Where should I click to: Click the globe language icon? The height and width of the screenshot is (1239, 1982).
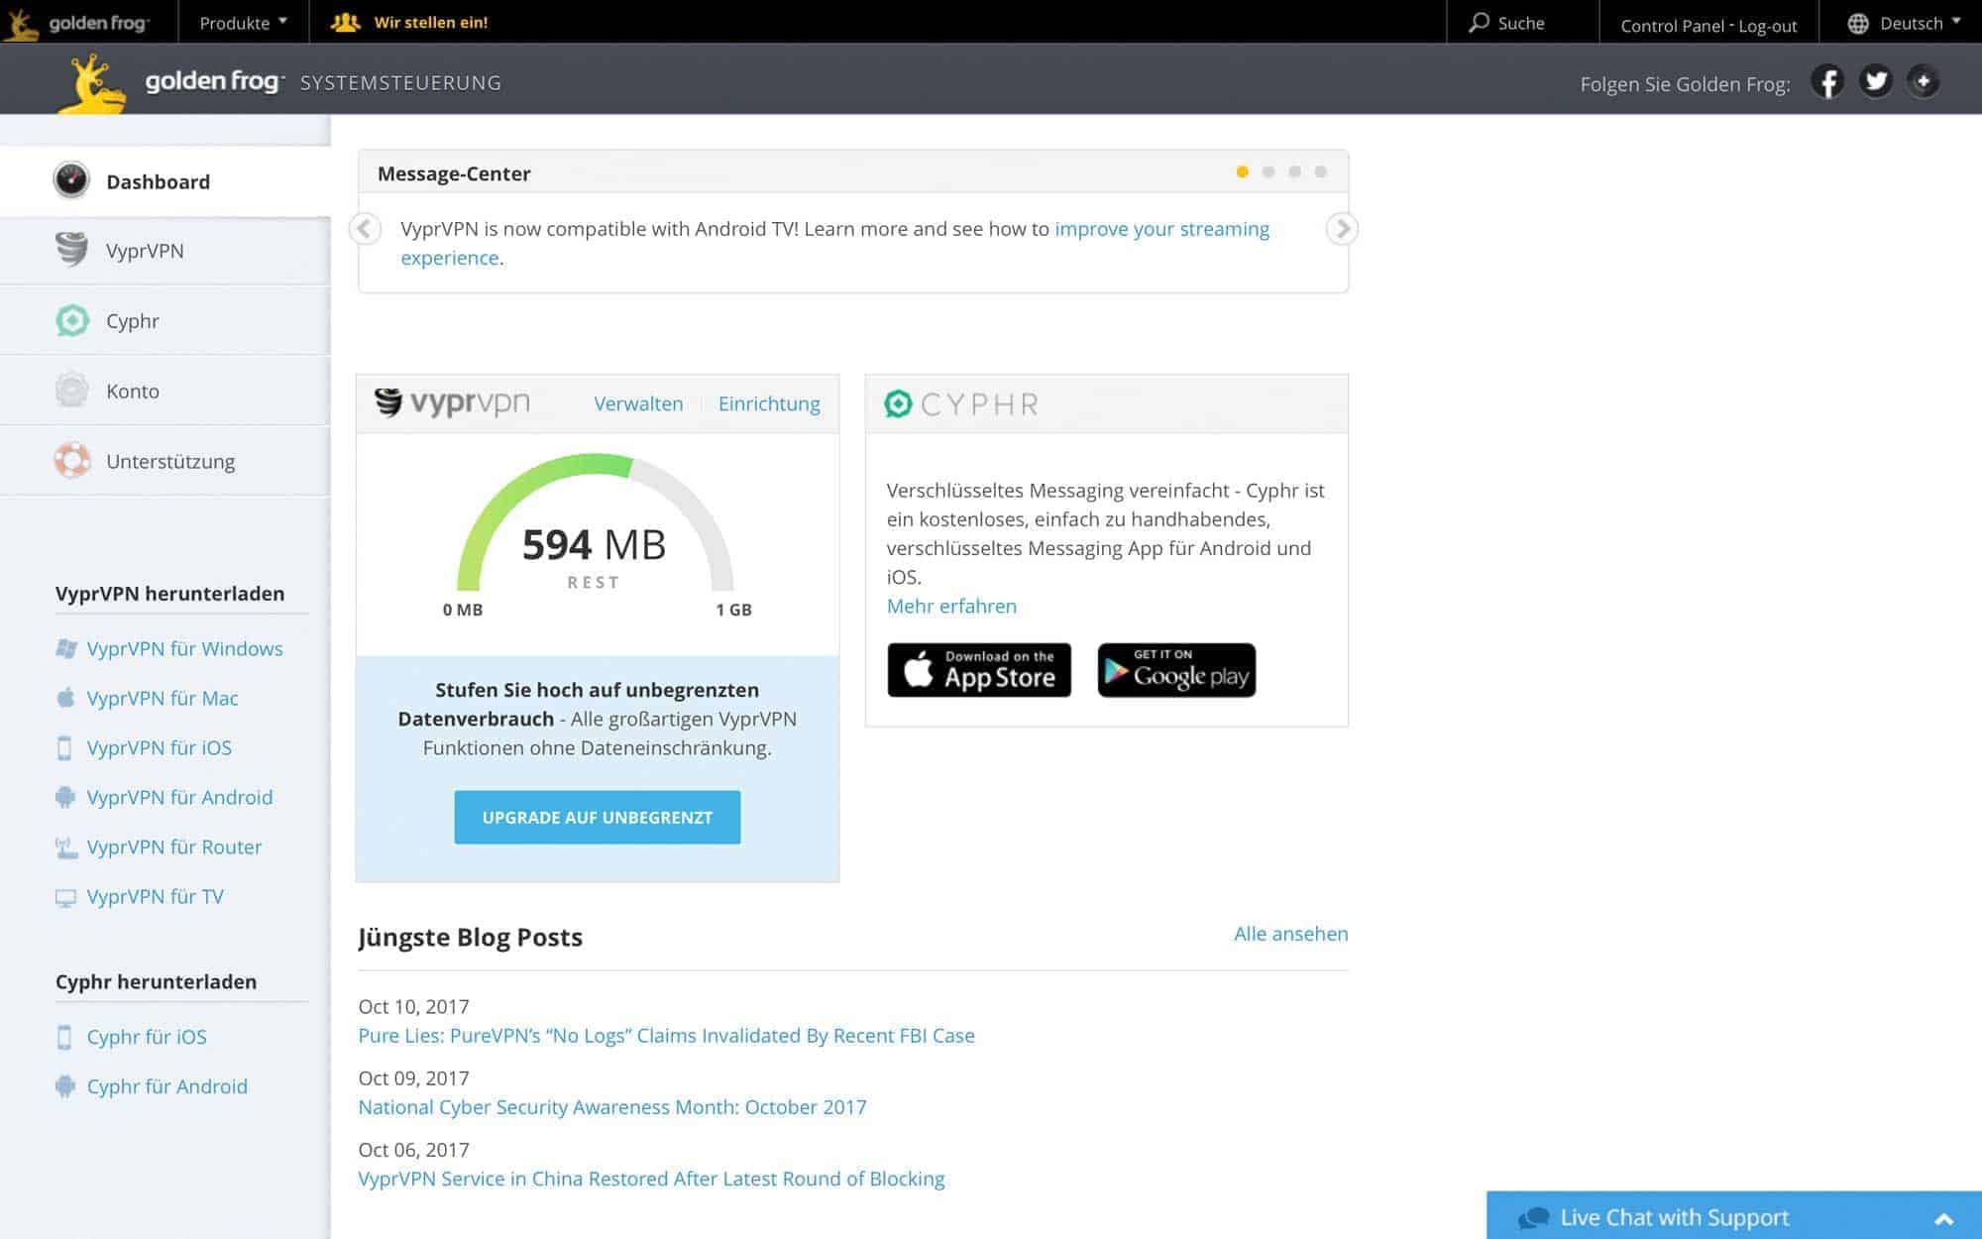(x=1858, y=23)
